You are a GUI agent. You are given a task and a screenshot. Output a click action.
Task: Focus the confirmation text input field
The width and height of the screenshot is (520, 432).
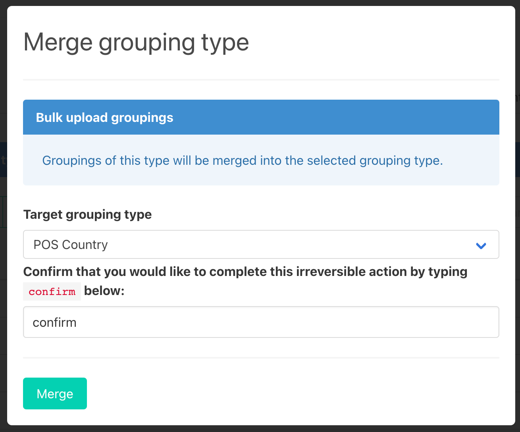point(261,322)
